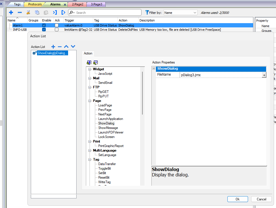Toggle Ack checkbox for Alarm1
The height and width of the screenshot is (208, 276).
[57, 25]
